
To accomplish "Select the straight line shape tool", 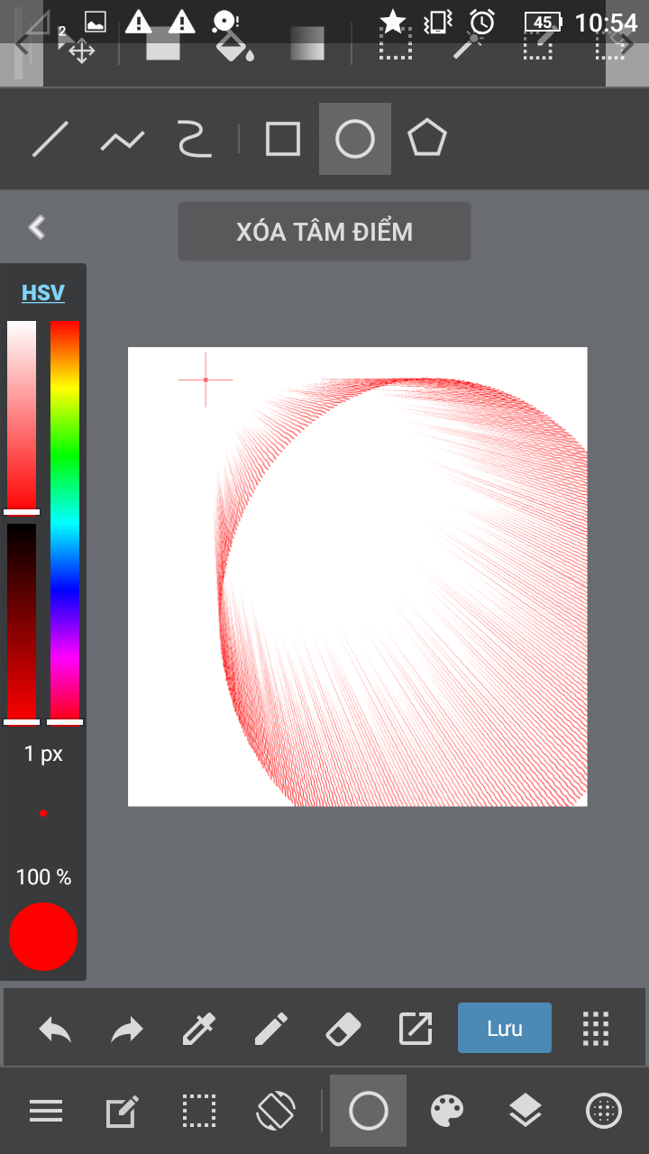I will pos(50,140).
